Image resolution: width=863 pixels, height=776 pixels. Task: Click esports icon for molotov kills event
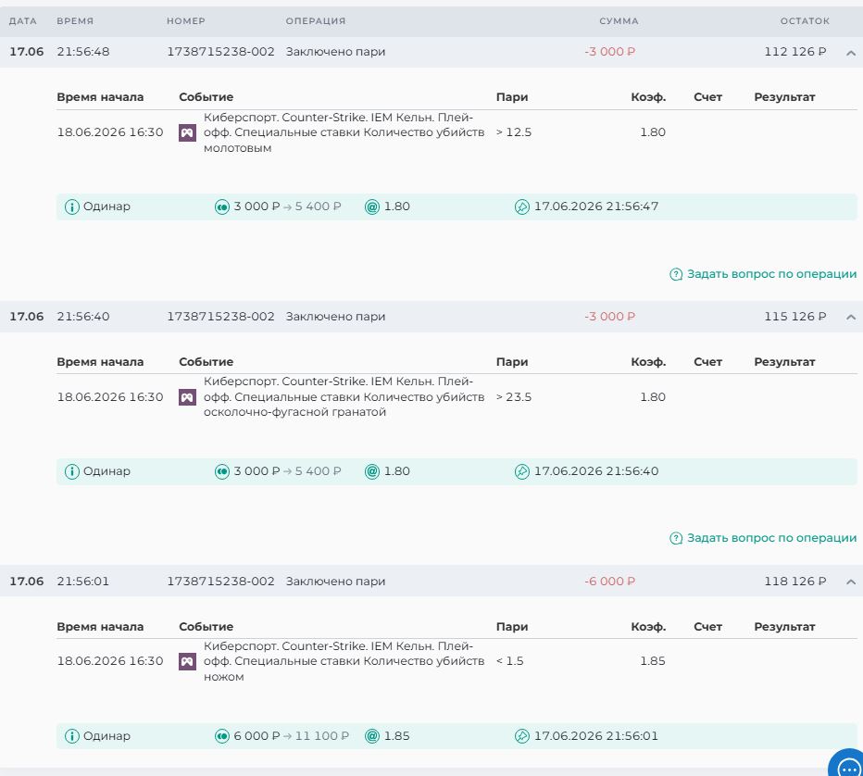click(x=187, y=132)
